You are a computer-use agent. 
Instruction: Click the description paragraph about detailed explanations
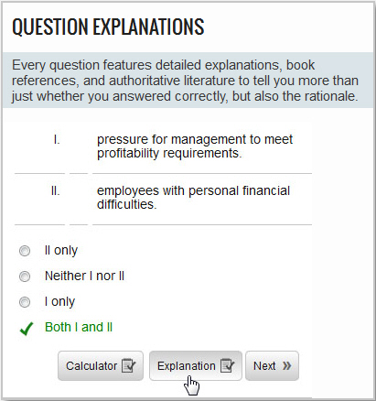click(185, 81)
